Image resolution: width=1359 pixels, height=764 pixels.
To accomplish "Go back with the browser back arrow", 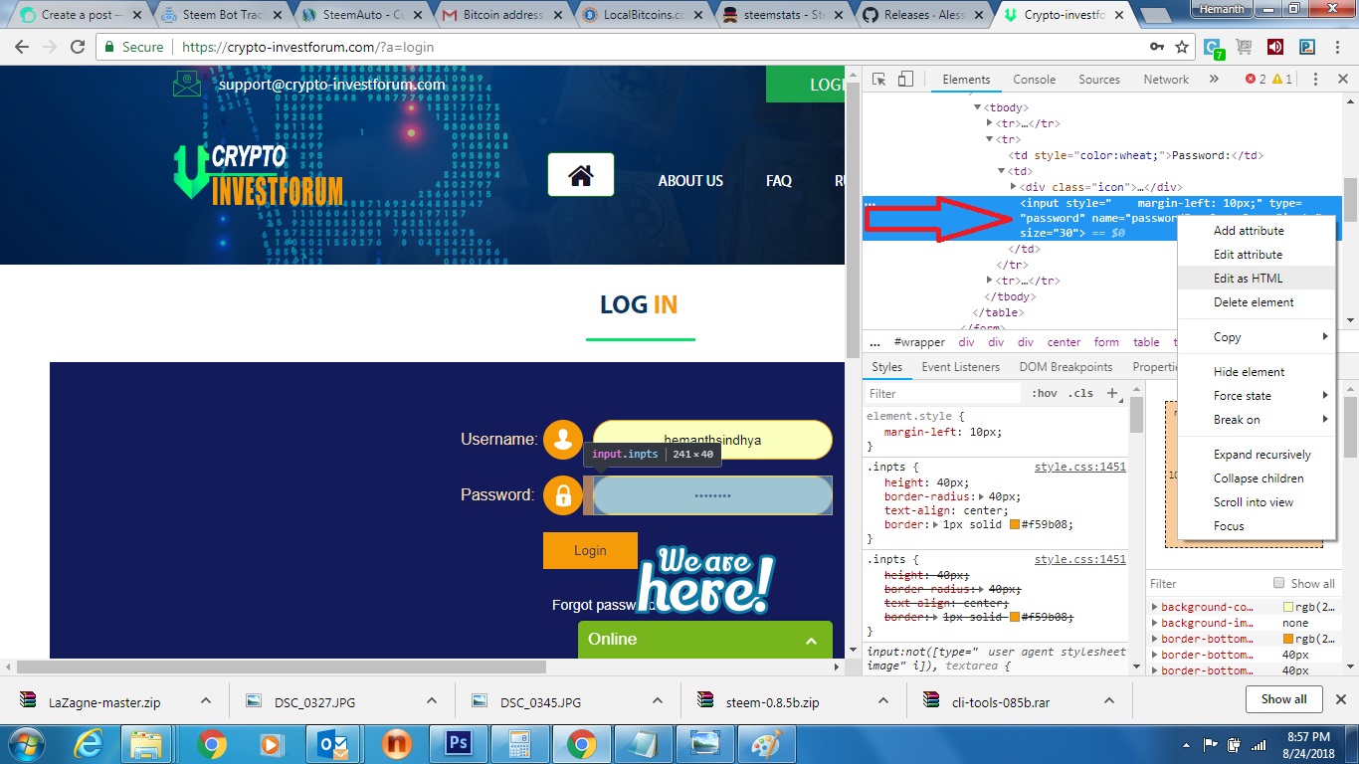I will pos(21,47).
